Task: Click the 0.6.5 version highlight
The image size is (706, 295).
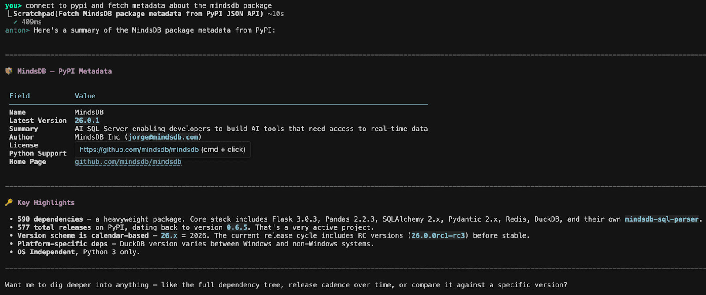Action: [x=237, y=227]
